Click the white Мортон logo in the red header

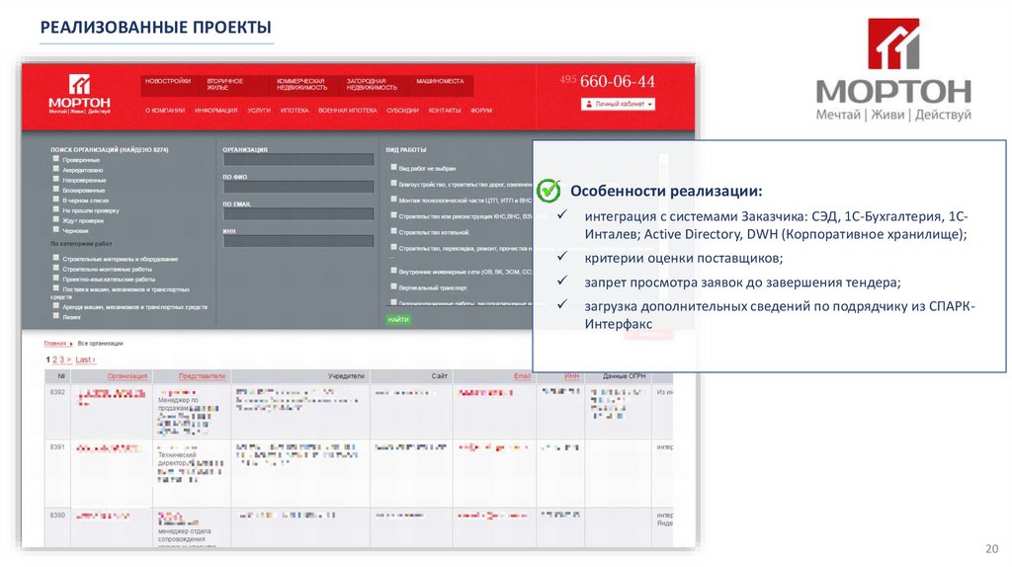[79, 94]
